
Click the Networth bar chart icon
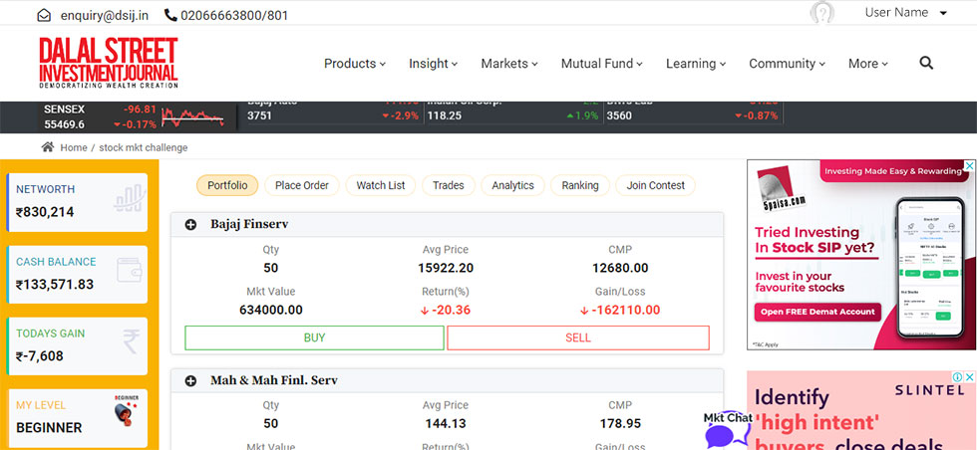coord(131,198)
